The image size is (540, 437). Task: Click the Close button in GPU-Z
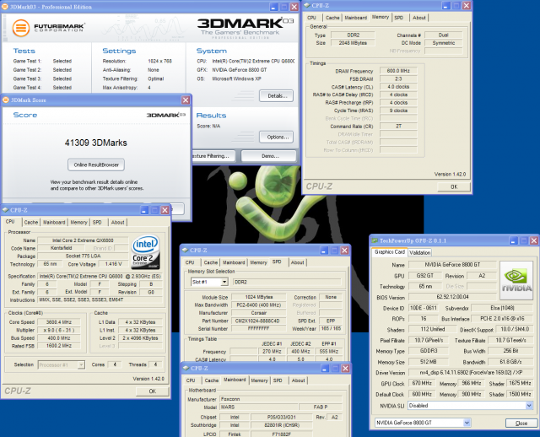tap(521, 423)
